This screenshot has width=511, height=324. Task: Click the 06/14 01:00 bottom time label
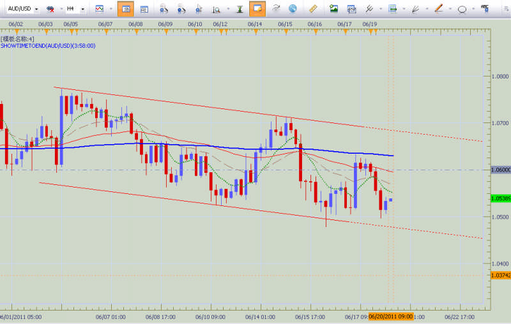[260, 317]
